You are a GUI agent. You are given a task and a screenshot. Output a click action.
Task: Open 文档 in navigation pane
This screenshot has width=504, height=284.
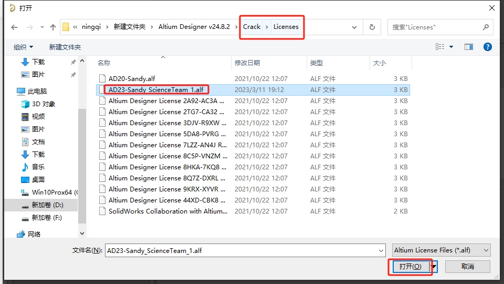tap(38, 142)
